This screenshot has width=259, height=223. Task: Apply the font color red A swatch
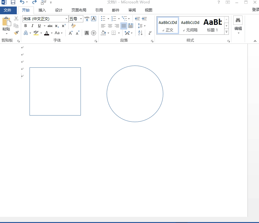point(47,33)
